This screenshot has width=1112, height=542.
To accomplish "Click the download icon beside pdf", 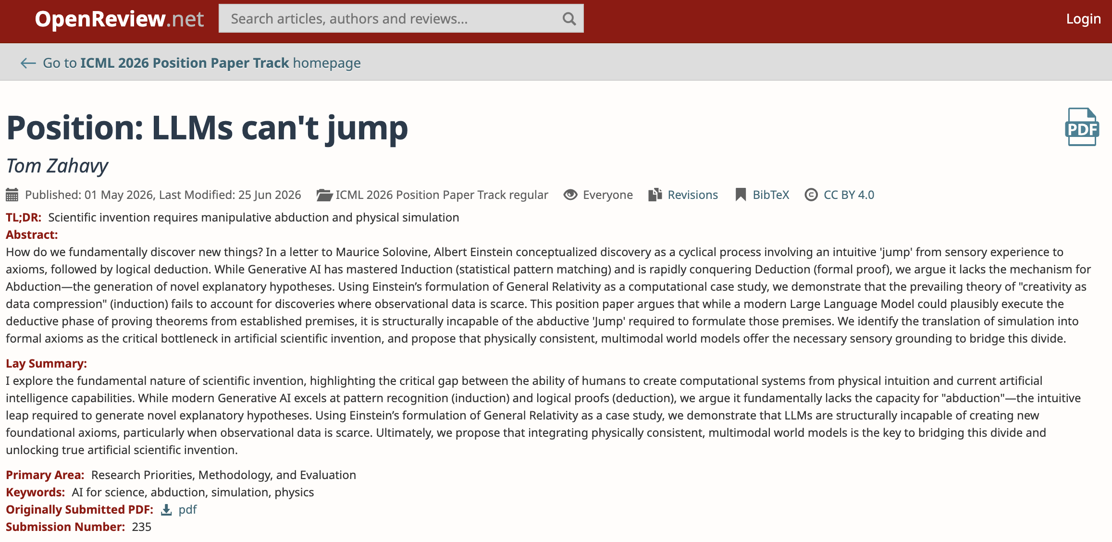I will (166, 510).
